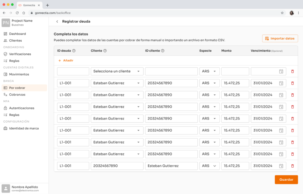This screenshot has width=303, height=194.
Task: Bookmark page with the star icon
Action: point(282,13)
